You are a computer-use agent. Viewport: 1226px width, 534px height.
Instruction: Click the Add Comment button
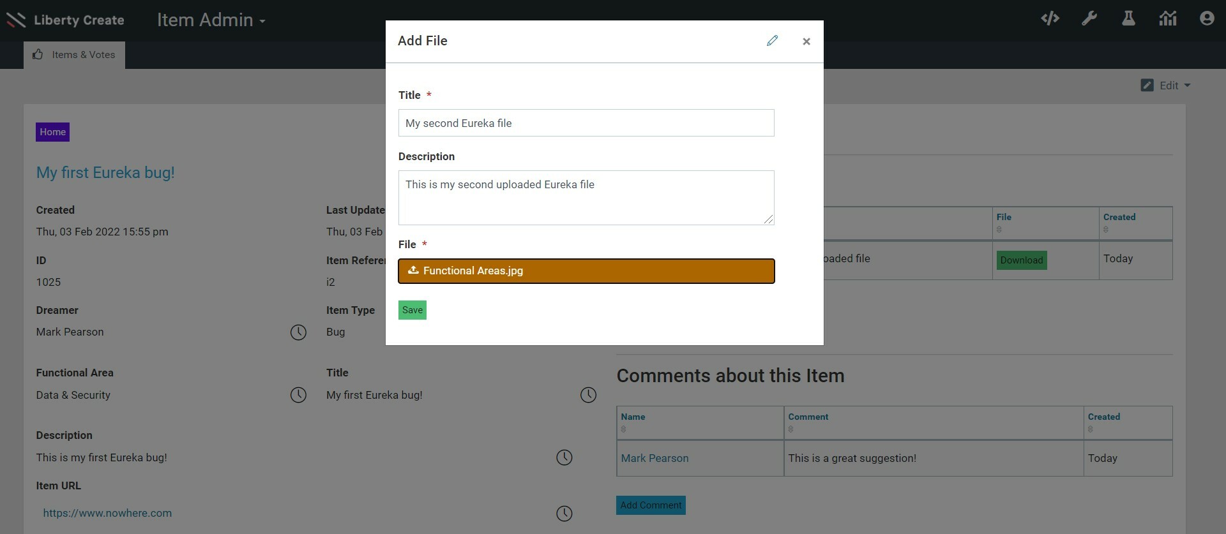[651, 505]
